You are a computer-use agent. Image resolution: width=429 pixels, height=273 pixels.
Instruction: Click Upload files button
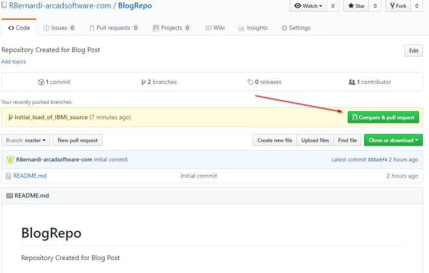(x=315, y=140)
